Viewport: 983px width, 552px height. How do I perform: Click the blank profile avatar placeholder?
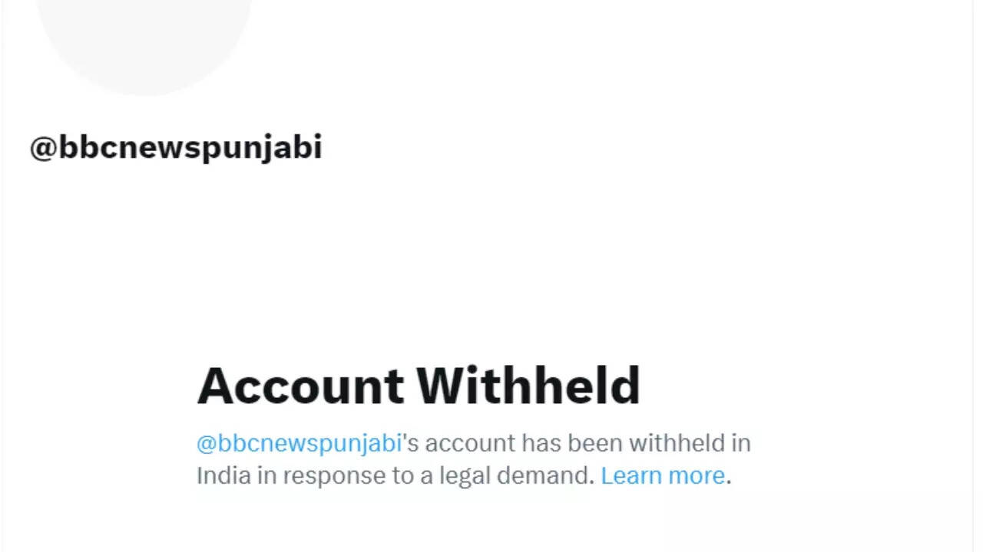pos(144,38)
